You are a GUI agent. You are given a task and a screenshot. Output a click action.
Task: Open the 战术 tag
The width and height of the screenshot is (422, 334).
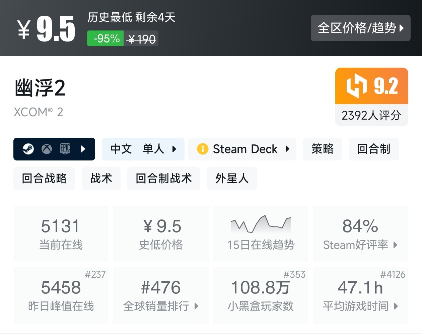point(101,178)
